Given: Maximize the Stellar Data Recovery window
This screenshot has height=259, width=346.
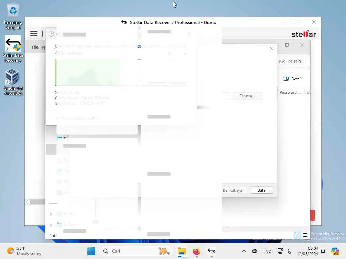Looking at the screenshot, I should 298,22.
